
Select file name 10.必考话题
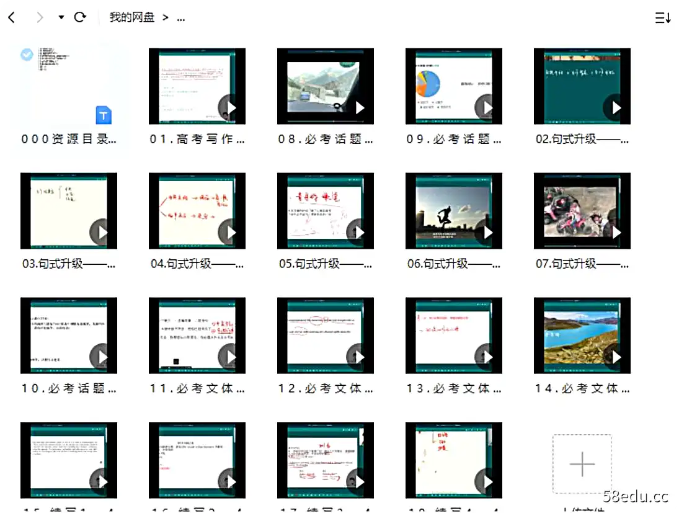point(69,388)
